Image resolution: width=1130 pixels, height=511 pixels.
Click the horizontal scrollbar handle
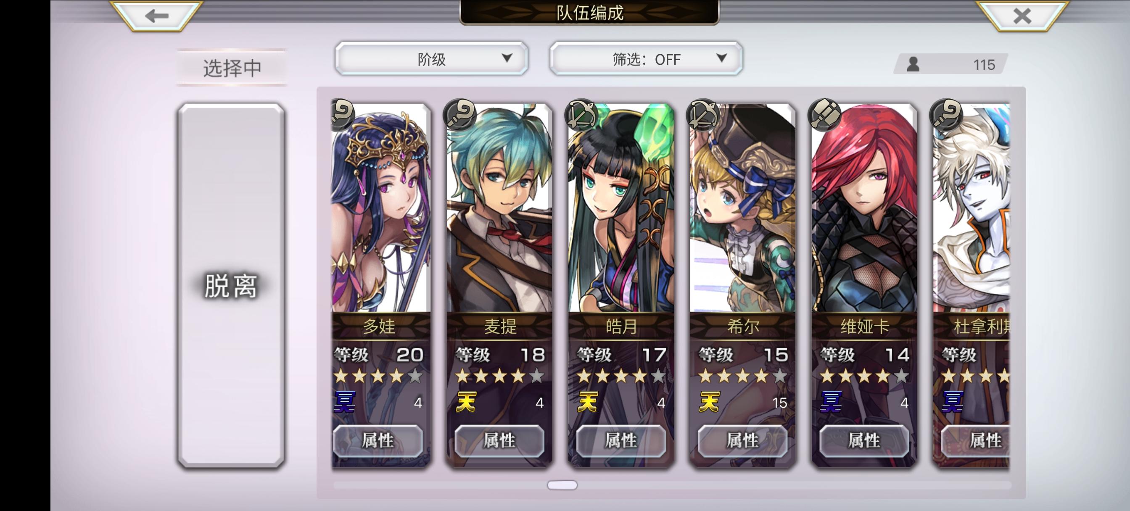pyautogui.click(x=562, y=485)
